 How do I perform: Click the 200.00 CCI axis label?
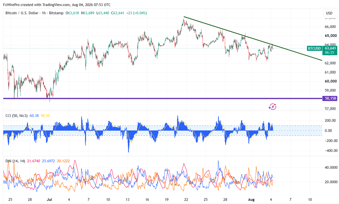pos(331,120)
